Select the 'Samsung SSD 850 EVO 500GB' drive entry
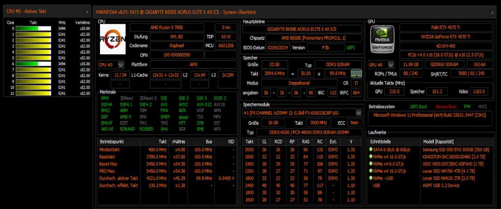This screenshot has width=501, height=209. pos(456,149)
